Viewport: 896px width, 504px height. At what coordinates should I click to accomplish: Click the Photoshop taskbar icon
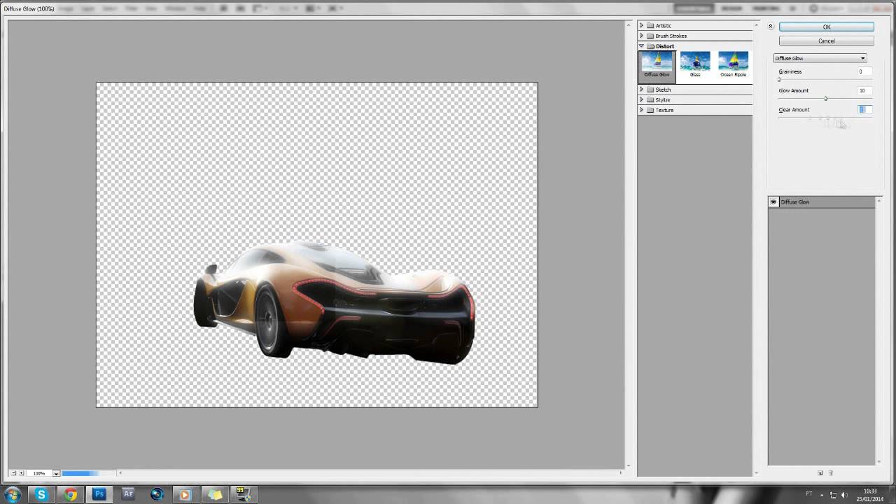[99, 494]
